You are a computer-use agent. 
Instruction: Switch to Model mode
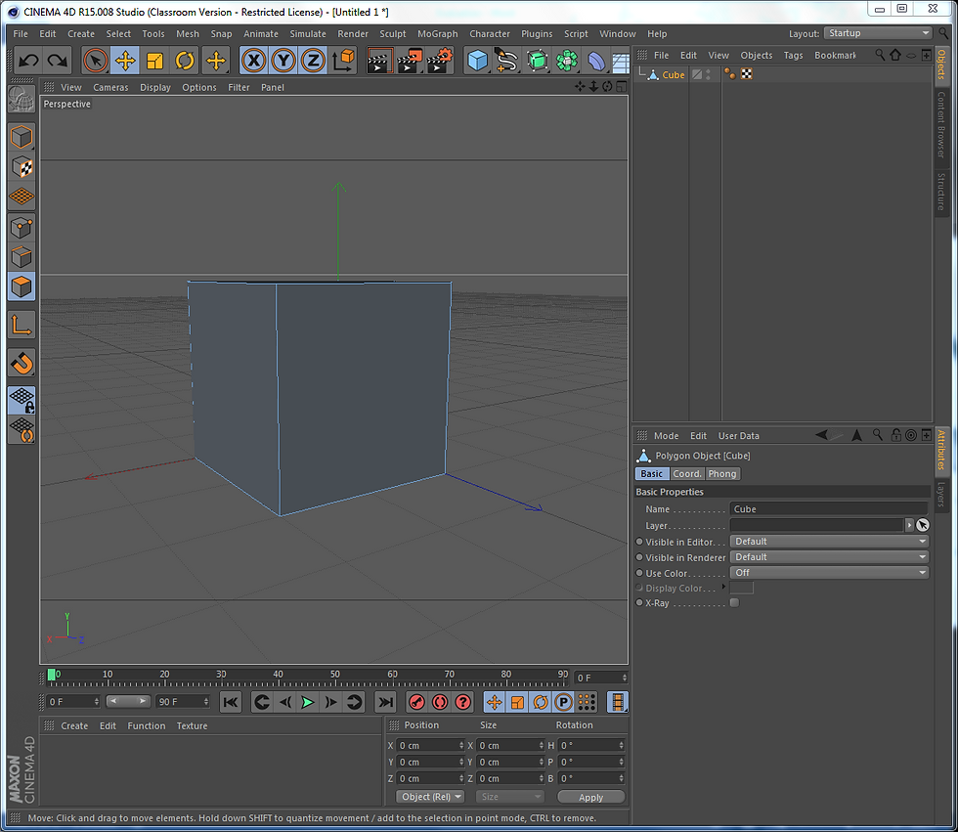22,137
